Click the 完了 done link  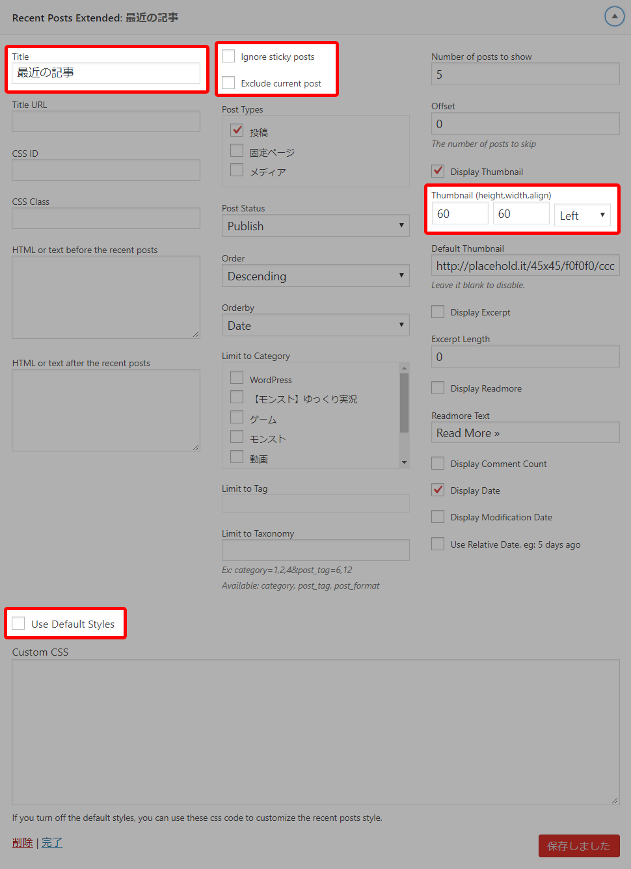click(x=52, y=842)
